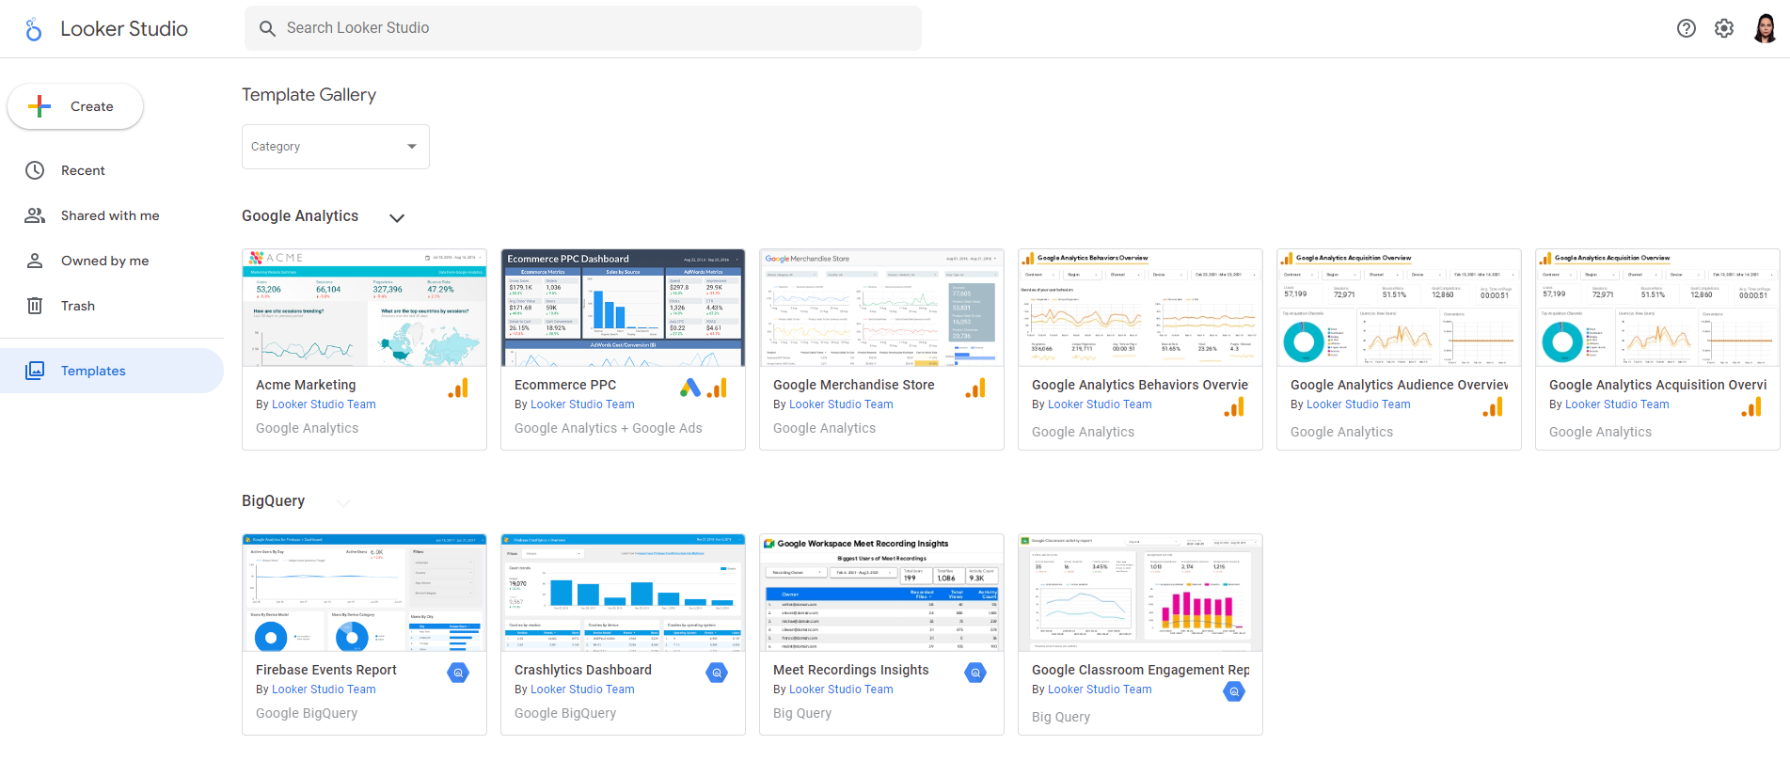
Task: Click 'Google Analytics + Google Ads' label
Action: point(609,428)
